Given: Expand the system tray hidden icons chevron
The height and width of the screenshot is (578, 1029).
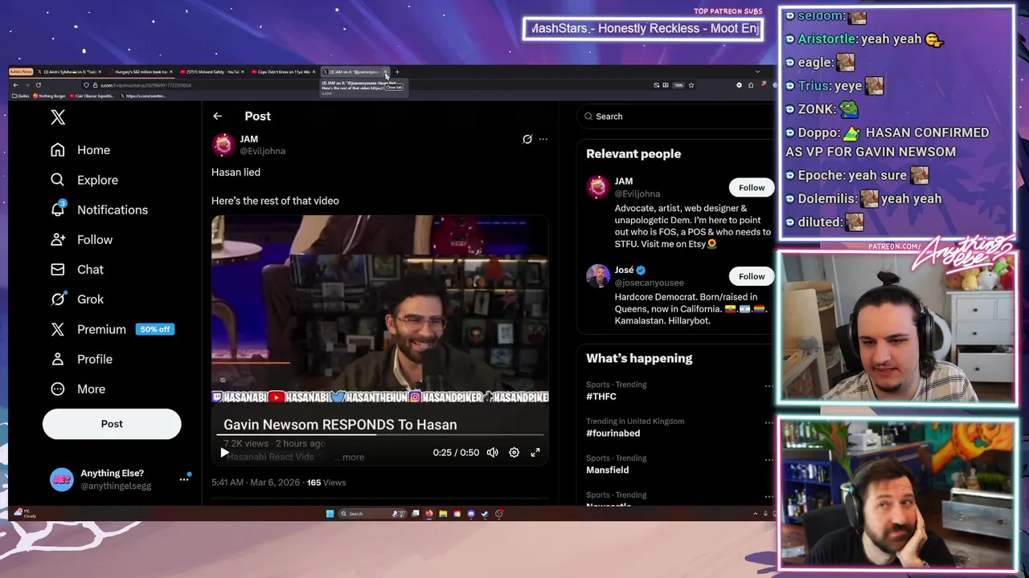Looking at the screenshot, I should [x=755, y=514].
